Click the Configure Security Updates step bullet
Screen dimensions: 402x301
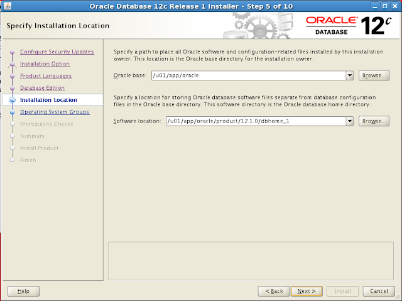point(12,52)
